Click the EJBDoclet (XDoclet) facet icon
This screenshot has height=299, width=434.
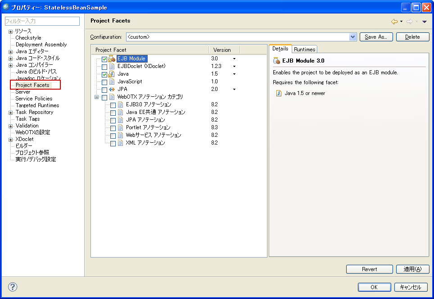point(112,66)
